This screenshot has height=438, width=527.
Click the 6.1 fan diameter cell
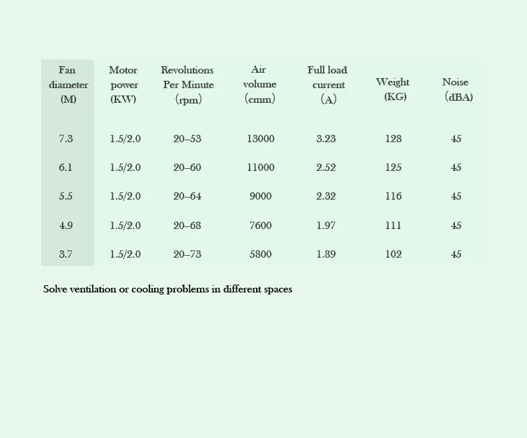[x=66, y=168]
